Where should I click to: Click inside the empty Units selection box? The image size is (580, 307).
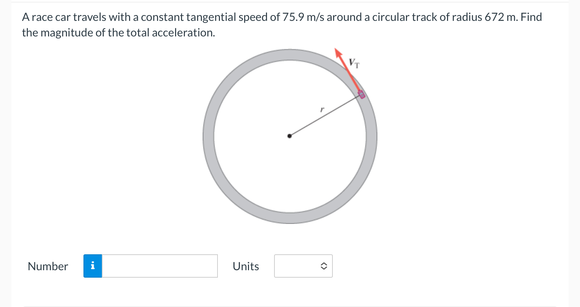[x=301, y=266]
